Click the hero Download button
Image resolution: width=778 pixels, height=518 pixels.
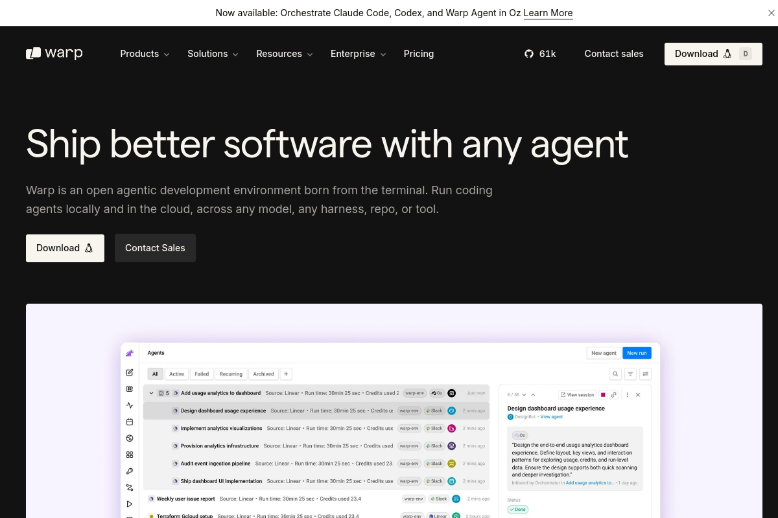[65, 248]
